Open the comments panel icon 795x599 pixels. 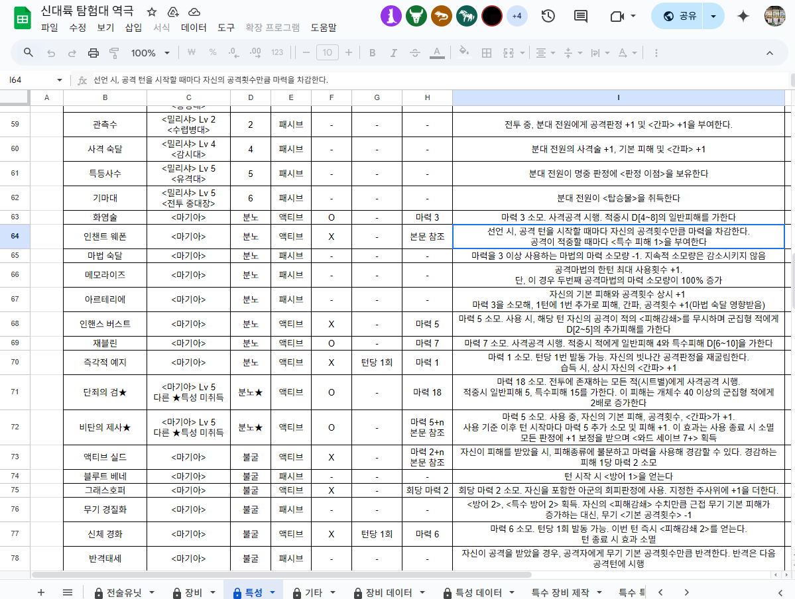click(x=581, y=17)
